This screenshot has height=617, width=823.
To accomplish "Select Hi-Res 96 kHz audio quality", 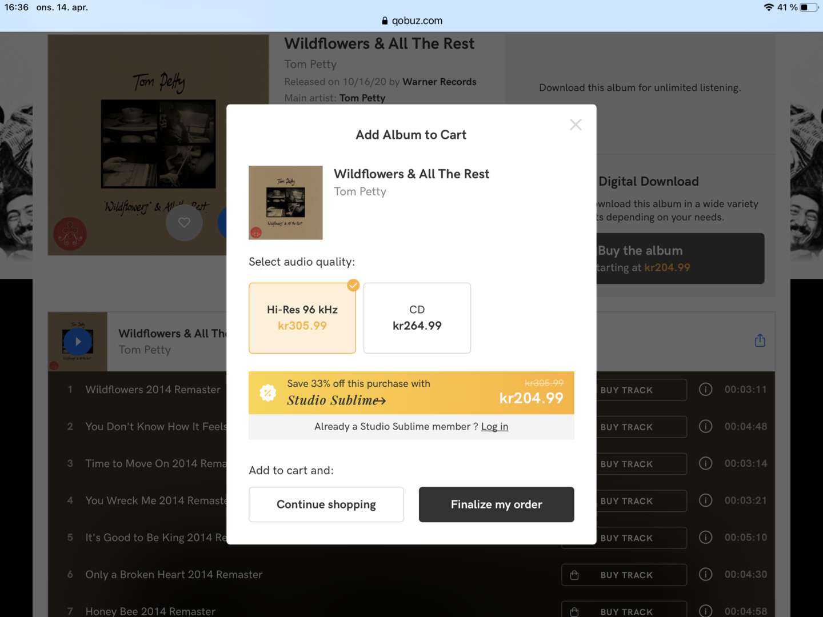I will click(302, 318).
